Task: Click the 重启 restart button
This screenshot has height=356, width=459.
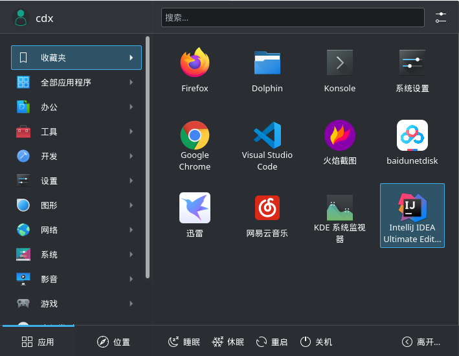Action: 272,342
